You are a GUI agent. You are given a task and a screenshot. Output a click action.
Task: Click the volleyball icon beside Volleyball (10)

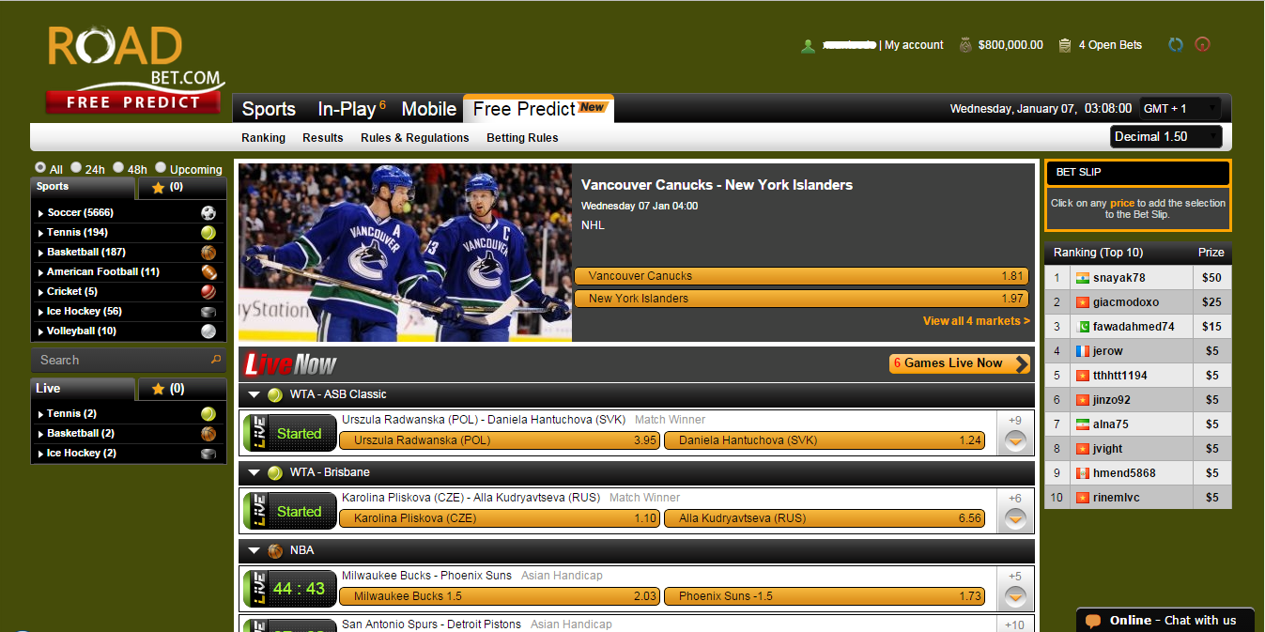coord(208,331)
